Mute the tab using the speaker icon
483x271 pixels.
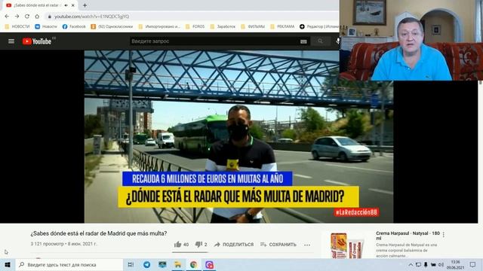click(x=66, y=5)
